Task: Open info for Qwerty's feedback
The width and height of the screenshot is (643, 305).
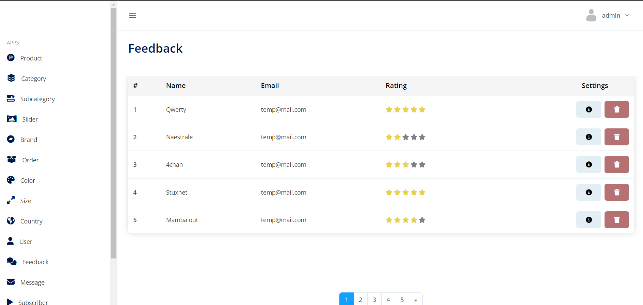Action: [x=588, y=109]
